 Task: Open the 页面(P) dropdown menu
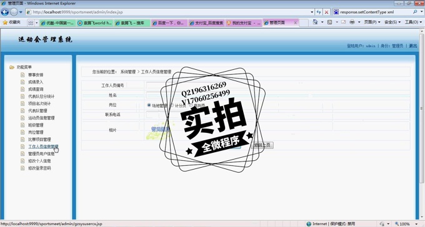click(372, 22)
